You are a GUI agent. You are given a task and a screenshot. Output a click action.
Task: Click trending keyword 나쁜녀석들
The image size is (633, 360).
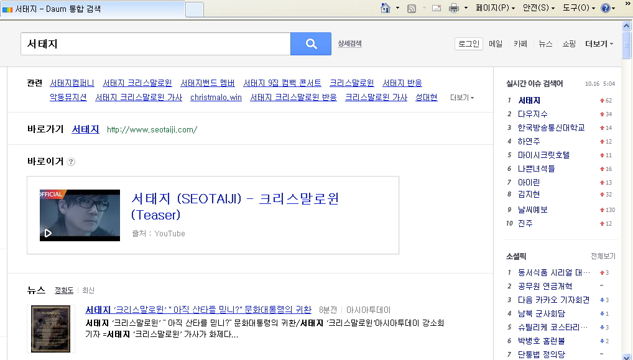536,168
